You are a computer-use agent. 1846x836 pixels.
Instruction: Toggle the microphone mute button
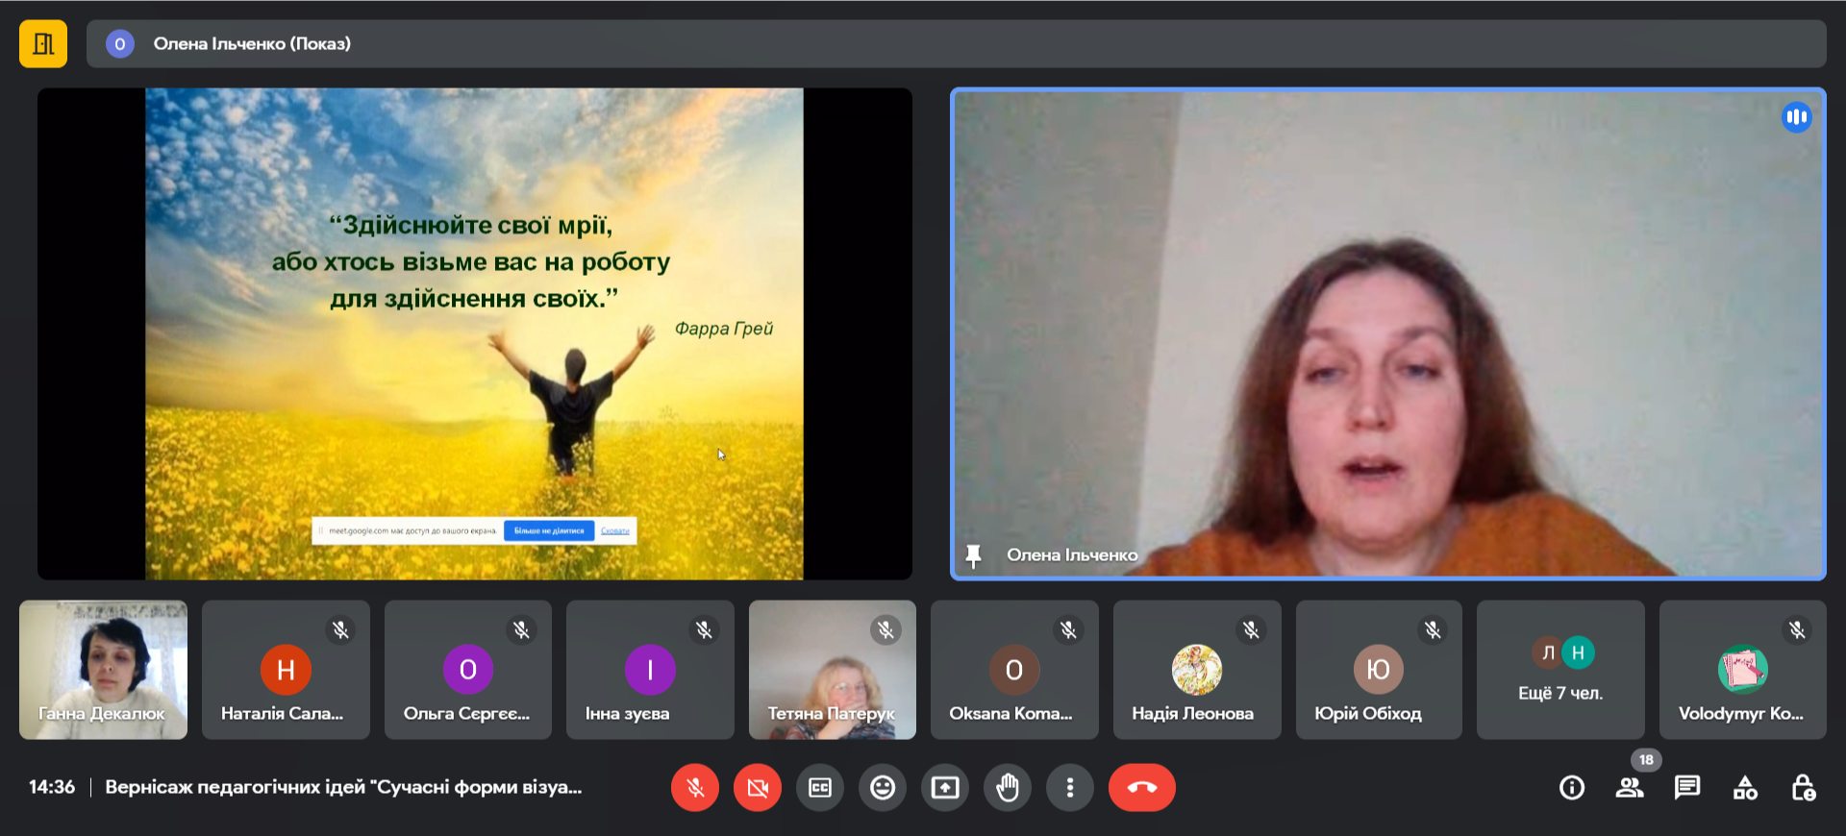[694, 788]
